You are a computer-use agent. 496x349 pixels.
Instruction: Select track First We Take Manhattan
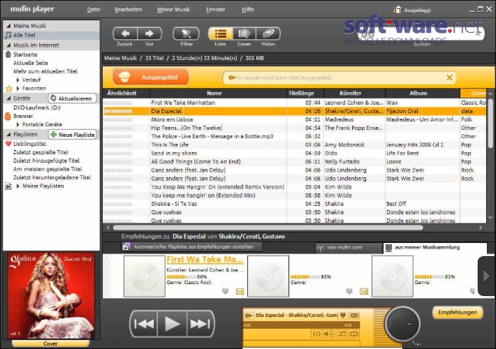pos(295,103)
